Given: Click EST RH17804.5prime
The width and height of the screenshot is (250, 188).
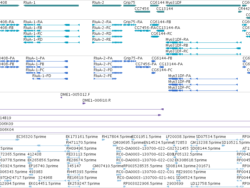Looking at the screenshot, I should (117, 137).
